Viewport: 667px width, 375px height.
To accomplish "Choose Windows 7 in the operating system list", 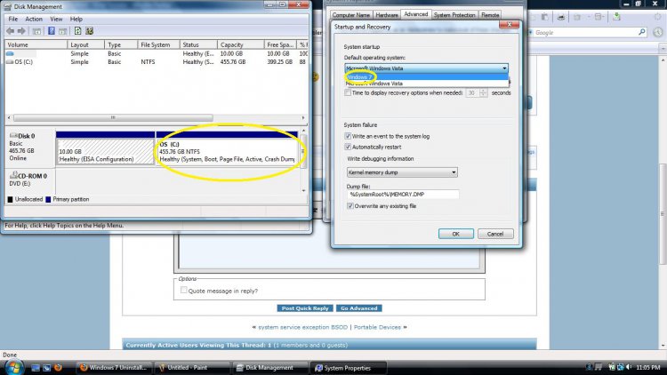I will click(x=426, y=77).
